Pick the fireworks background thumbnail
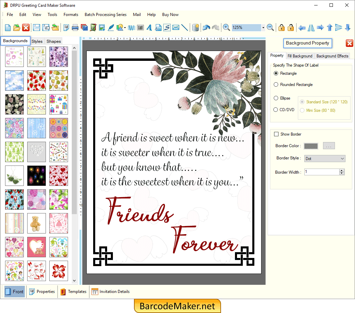Image resolution: width=355 pixels, height=313 pixels. (x=36, y=176)
